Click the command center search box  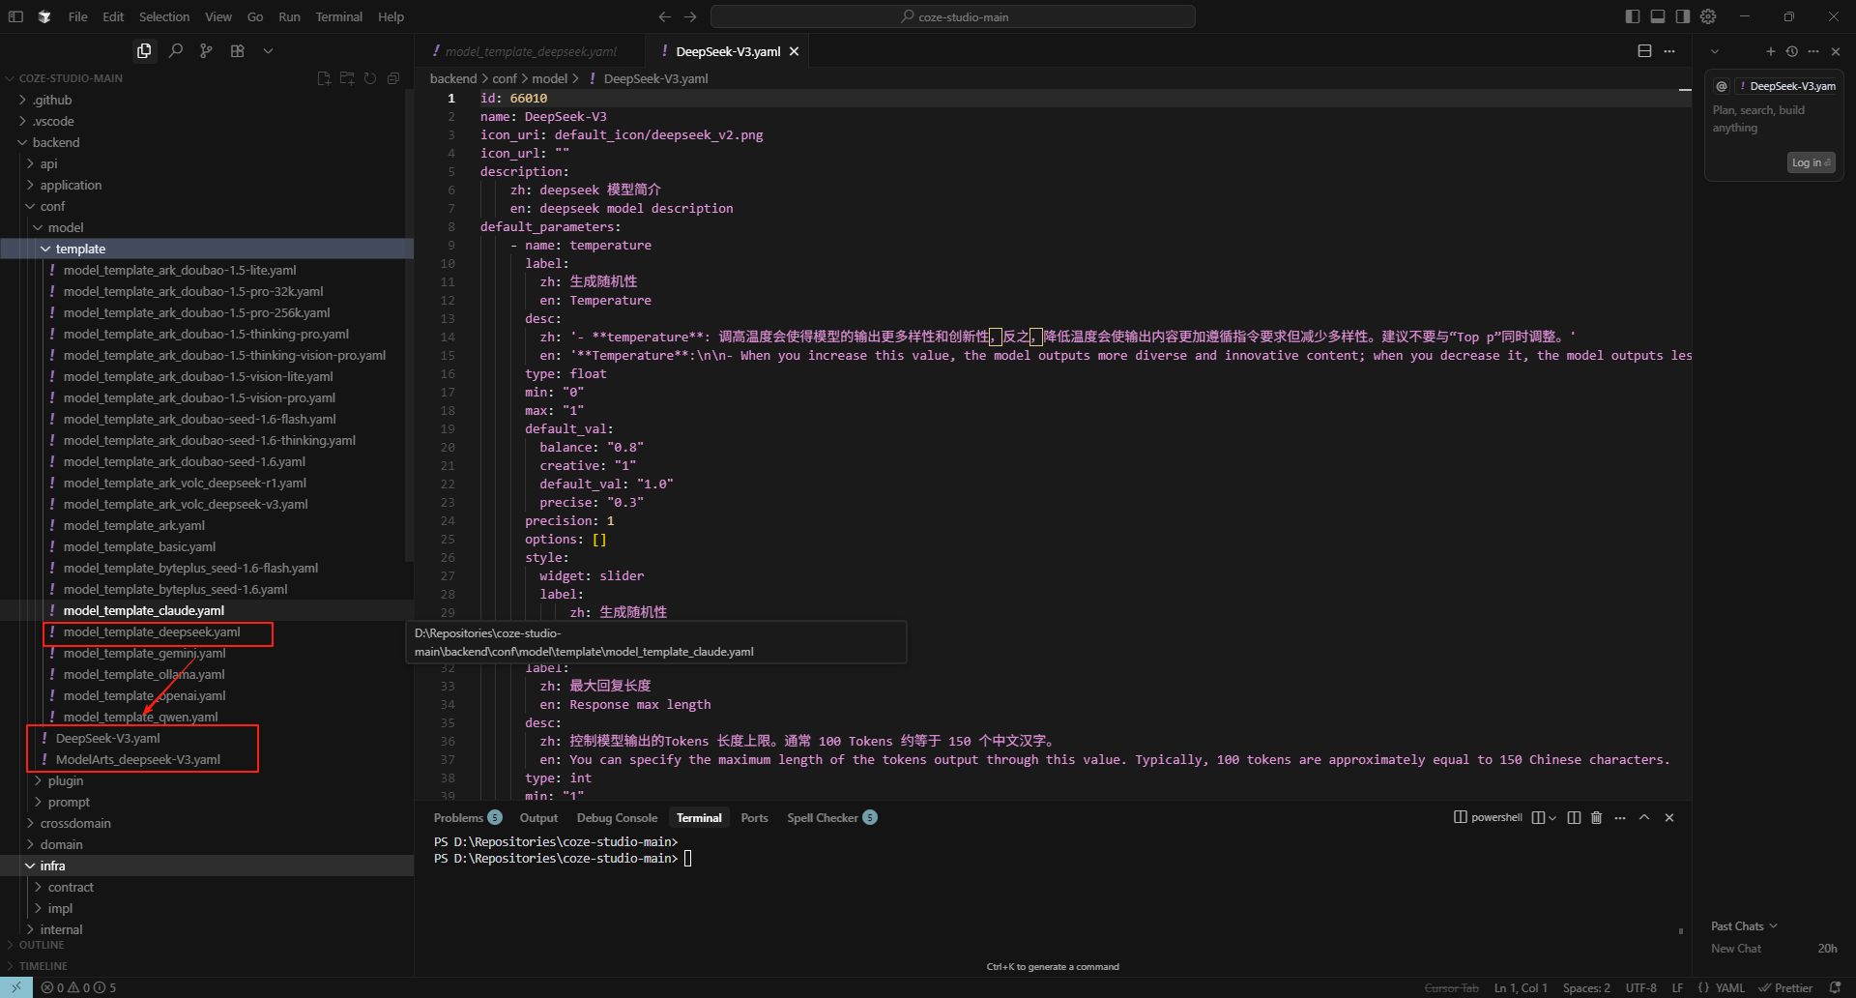click(953, 16)
